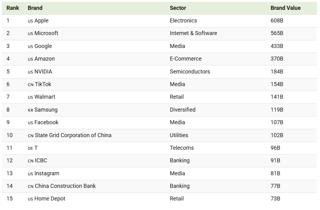
Task: Click Walmart's 141B brand value
Action: pos(277,97)
